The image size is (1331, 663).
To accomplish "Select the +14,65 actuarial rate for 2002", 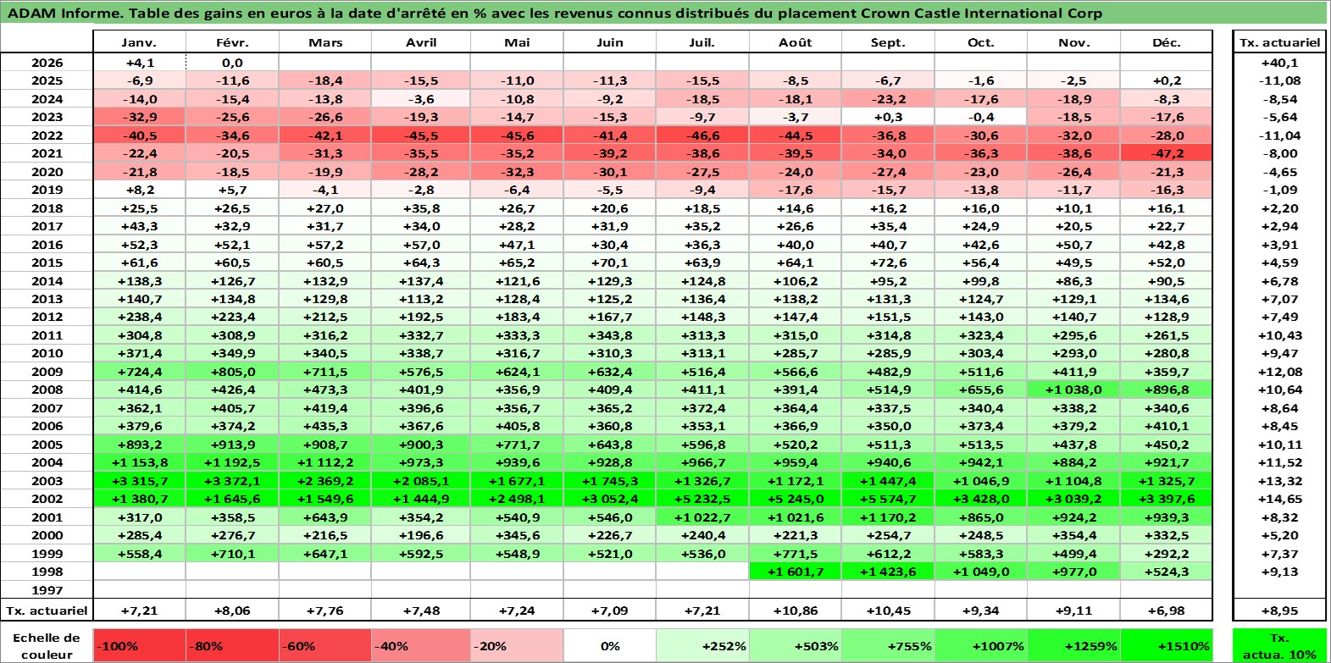I will (x=1279, y=499).
